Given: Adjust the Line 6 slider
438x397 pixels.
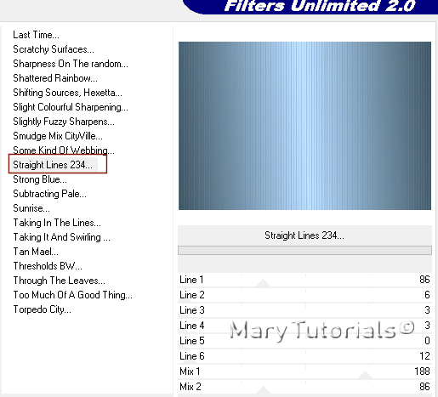Looking at the screenshot, I should (x=304, y=356).
